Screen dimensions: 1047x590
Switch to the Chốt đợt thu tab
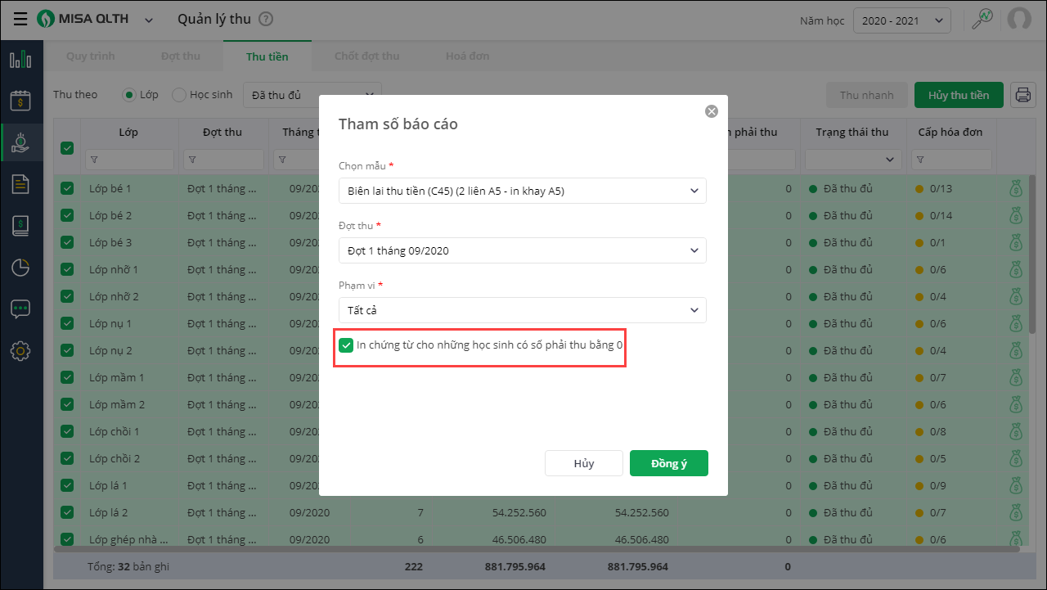pyautogui.click(x=366, y=56)
